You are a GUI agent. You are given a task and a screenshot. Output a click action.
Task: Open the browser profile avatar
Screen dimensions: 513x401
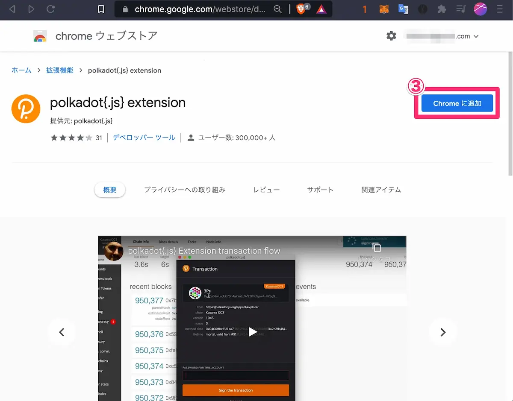pyautogui.click(x=481, y=9)
